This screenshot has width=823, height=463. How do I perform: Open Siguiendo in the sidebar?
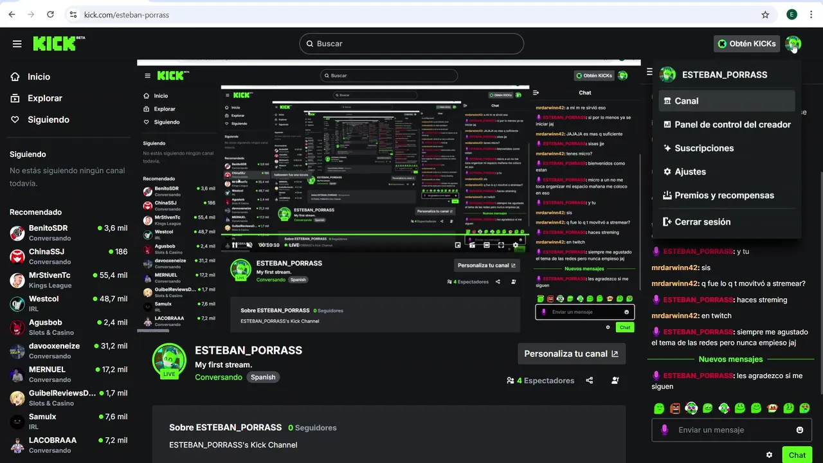click(x=39, y=120)
